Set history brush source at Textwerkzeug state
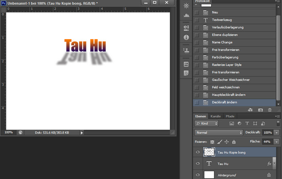 [197, 20]
